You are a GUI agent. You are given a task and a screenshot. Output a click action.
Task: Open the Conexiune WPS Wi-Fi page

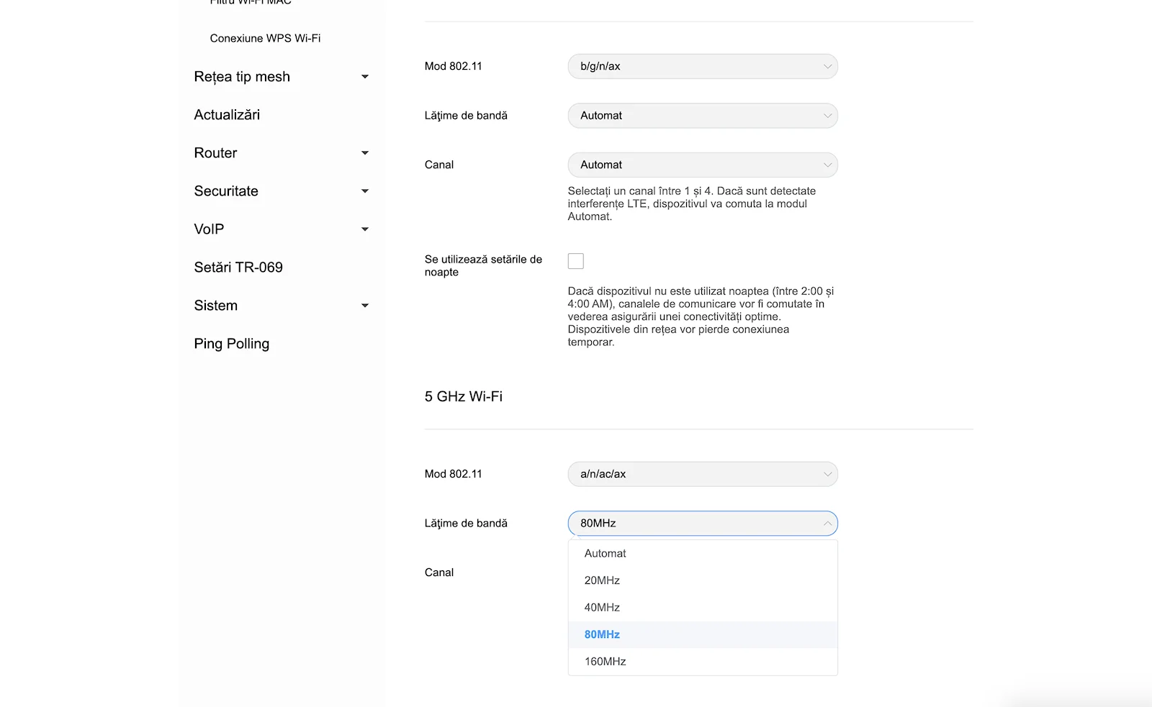[265, 38]
